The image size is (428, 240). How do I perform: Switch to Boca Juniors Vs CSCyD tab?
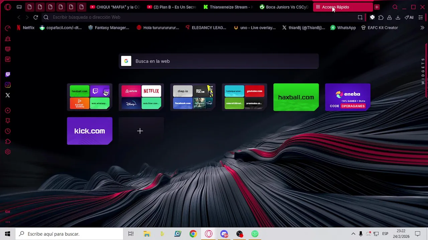[285, 7]
